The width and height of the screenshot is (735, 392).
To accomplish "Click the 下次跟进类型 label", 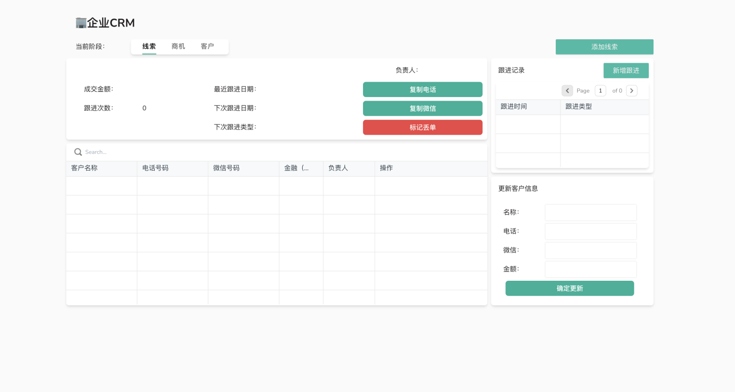I will coord(235,127).
